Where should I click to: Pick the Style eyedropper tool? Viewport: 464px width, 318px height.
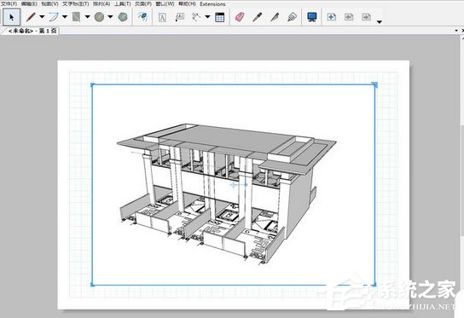pyautogui.click(x=257, y=17)
